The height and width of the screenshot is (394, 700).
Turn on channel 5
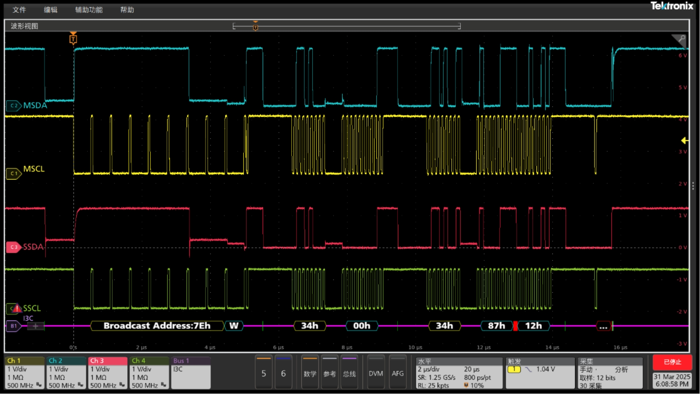coord(264,373)
